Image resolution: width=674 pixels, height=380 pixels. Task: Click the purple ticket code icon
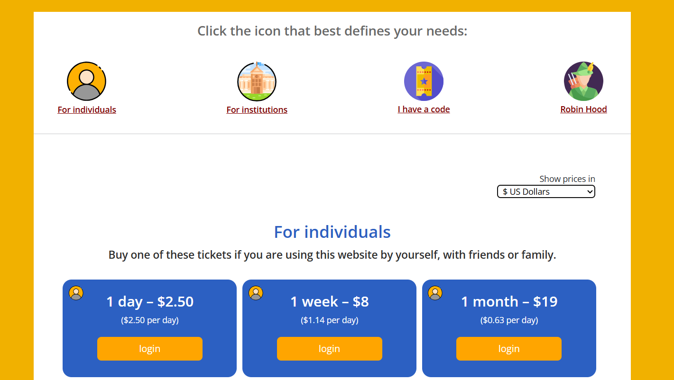click(424, 81)
